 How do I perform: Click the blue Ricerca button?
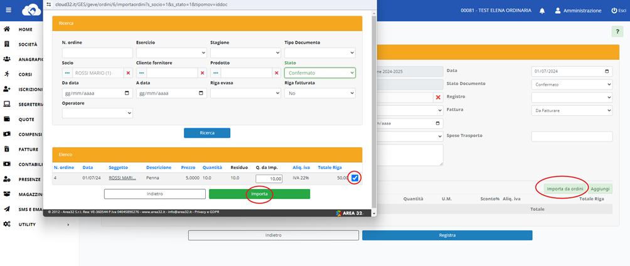point(206,133)
